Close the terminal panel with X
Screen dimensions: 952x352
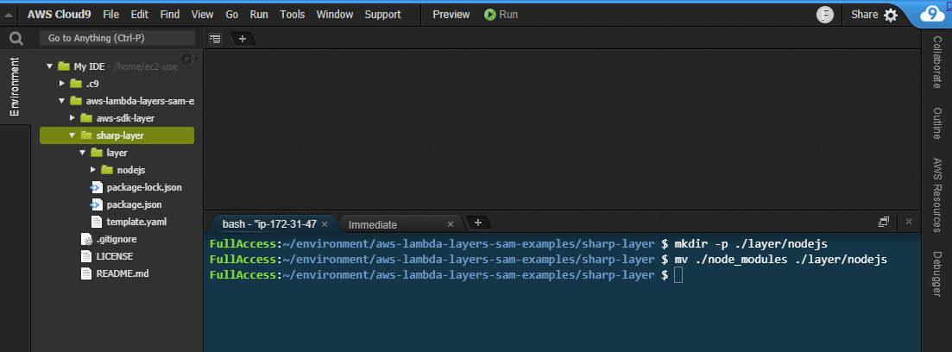click(909, 222)
